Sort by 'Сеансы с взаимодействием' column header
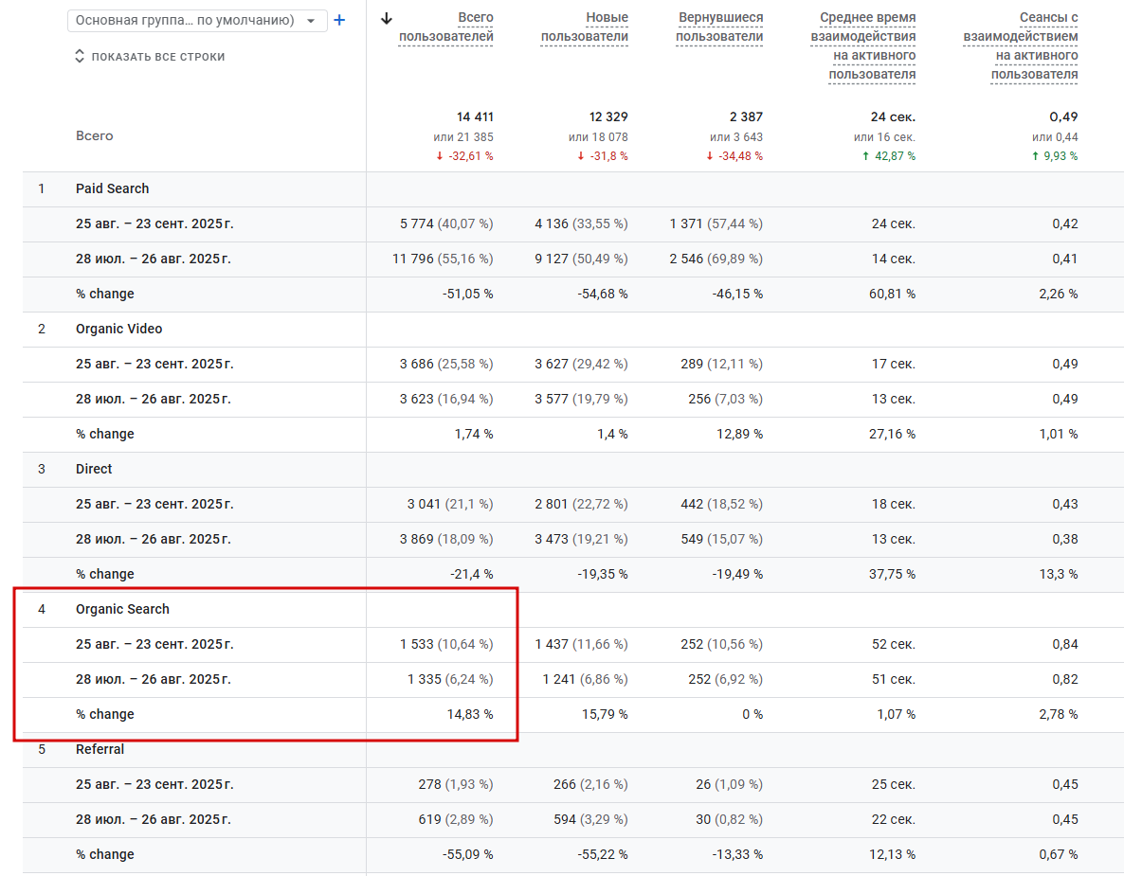Viewport: 1124px width, 876px height. point(1020,45)
